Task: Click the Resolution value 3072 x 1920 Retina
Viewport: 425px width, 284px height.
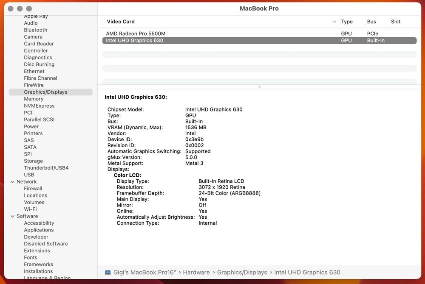Action: 222,187
